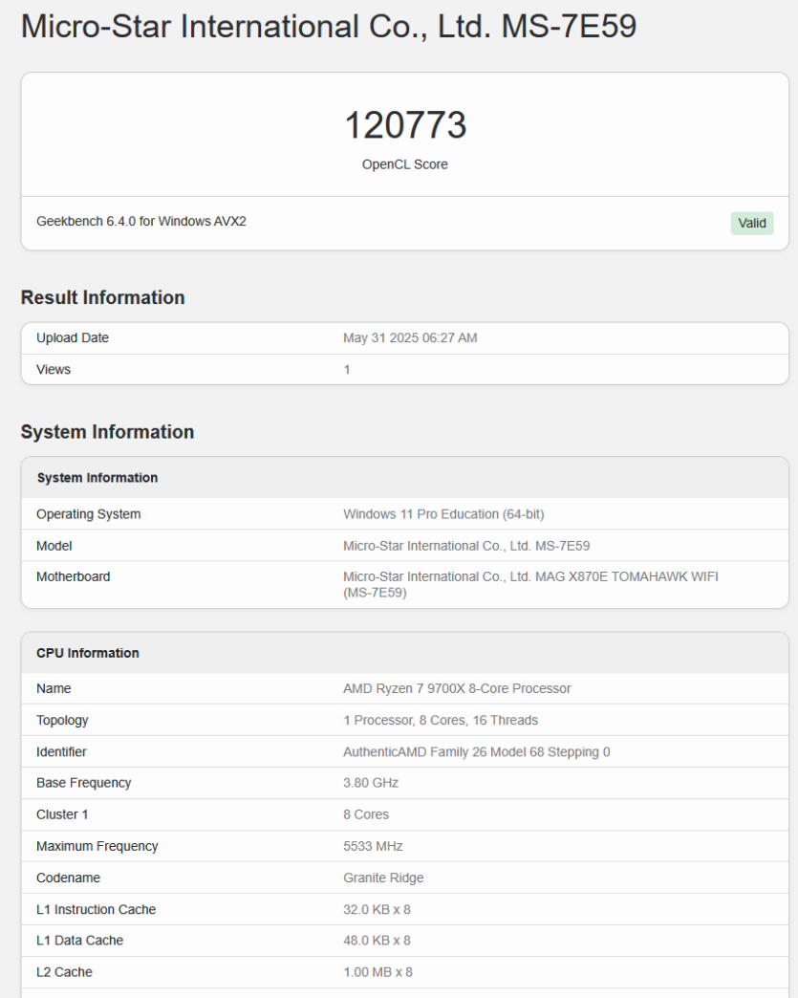Select the 120773 OpenCL score number

click(405, 124)
